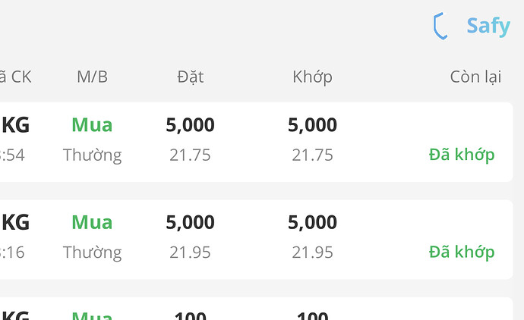524x320 pixels.
Task: Select Thường order type in 21.95 row
Action: click(x=92, y=253)
